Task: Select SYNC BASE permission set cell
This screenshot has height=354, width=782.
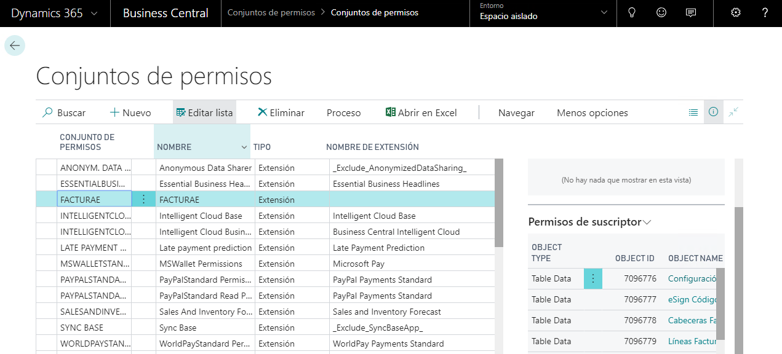Action: [x=94, y=327]
